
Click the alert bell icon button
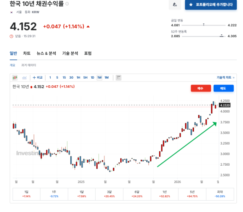click(175, 5)
